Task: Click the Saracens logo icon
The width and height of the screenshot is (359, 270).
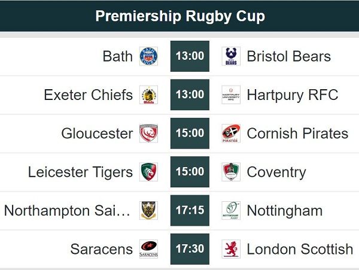Action: pyautogui.click(x=148, y=249)
